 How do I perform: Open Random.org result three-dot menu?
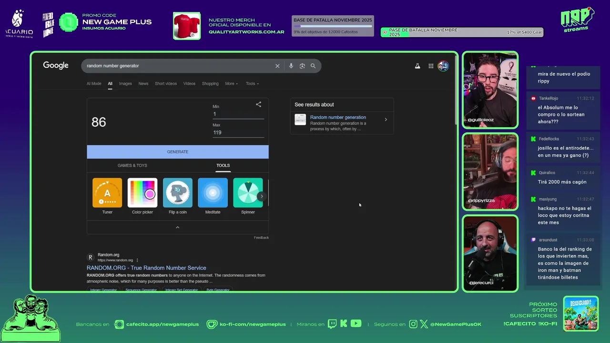click(x=137, y=261)
